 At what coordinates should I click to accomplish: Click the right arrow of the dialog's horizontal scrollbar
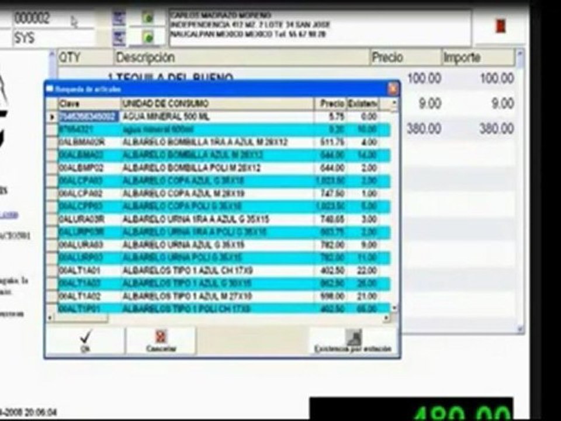click(386, 318)
